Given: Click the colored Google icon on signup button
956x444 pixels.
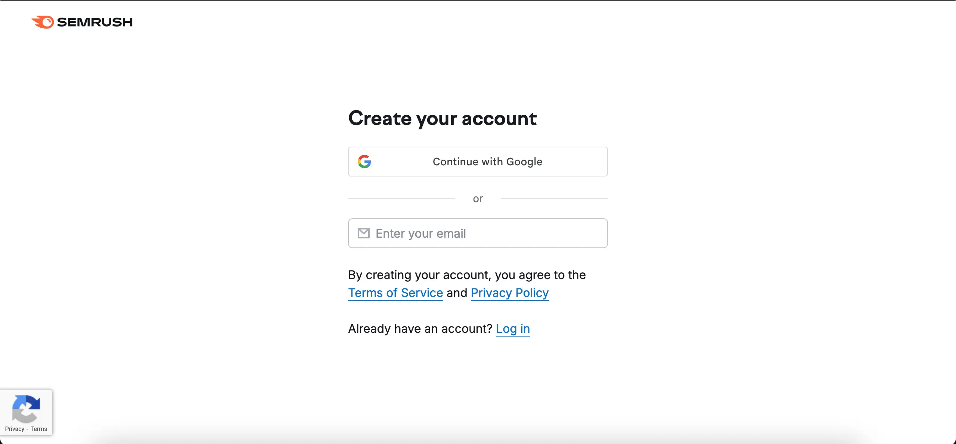Looking at the screenshot, I should [x=365, y=162].
